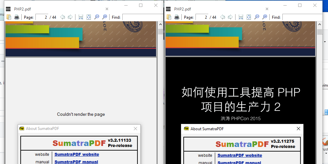Select Fit Width layout in right window
Screen dimensions: 328x164
pyautogui.click(x=241, y=17)
